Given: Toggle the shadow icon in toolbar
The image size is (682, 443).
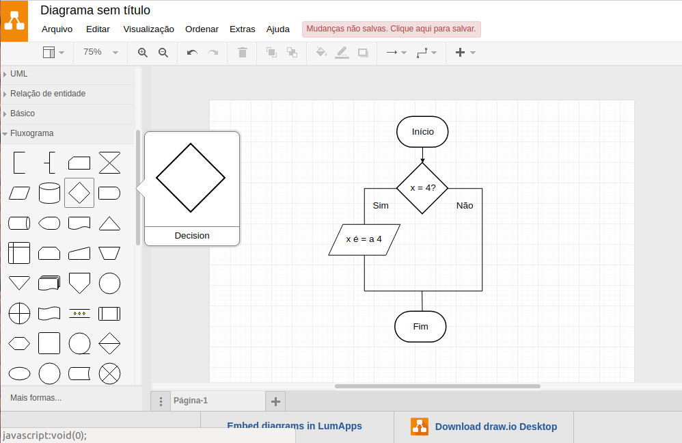Looking at the screenshot, I should point(363,53).
